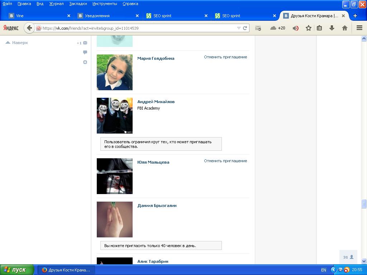Switch the EN language indicator
367x275 pixels.
324,270
